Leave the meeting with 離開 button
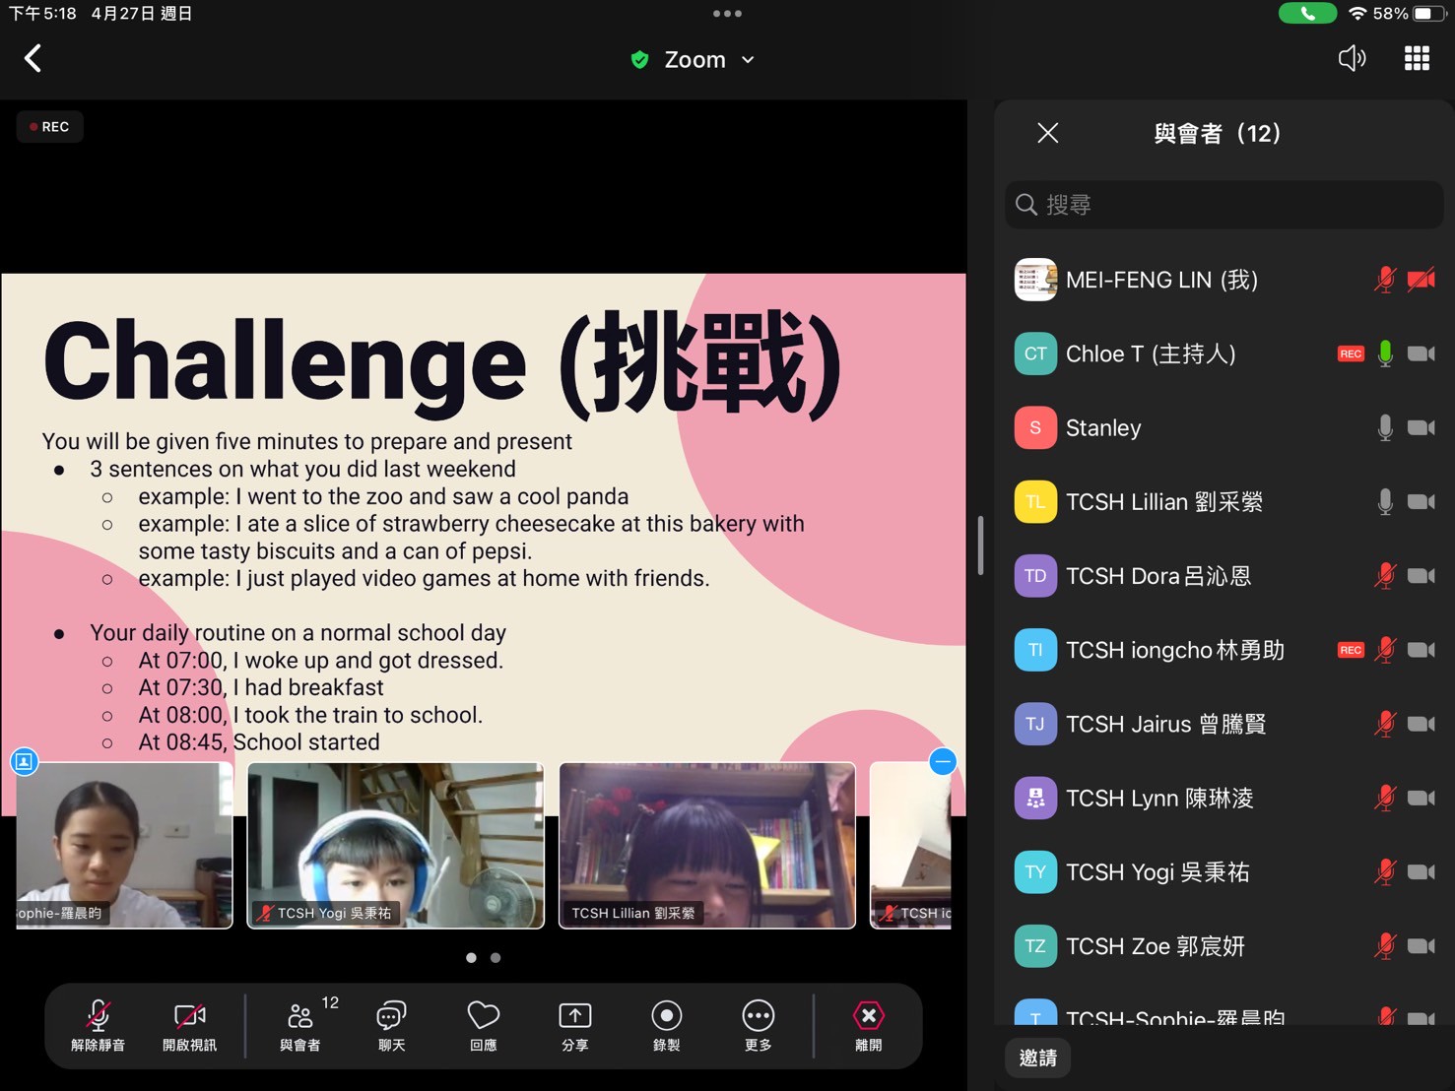Viewport: 1455px width, 1091px height. coord(868,1025)
